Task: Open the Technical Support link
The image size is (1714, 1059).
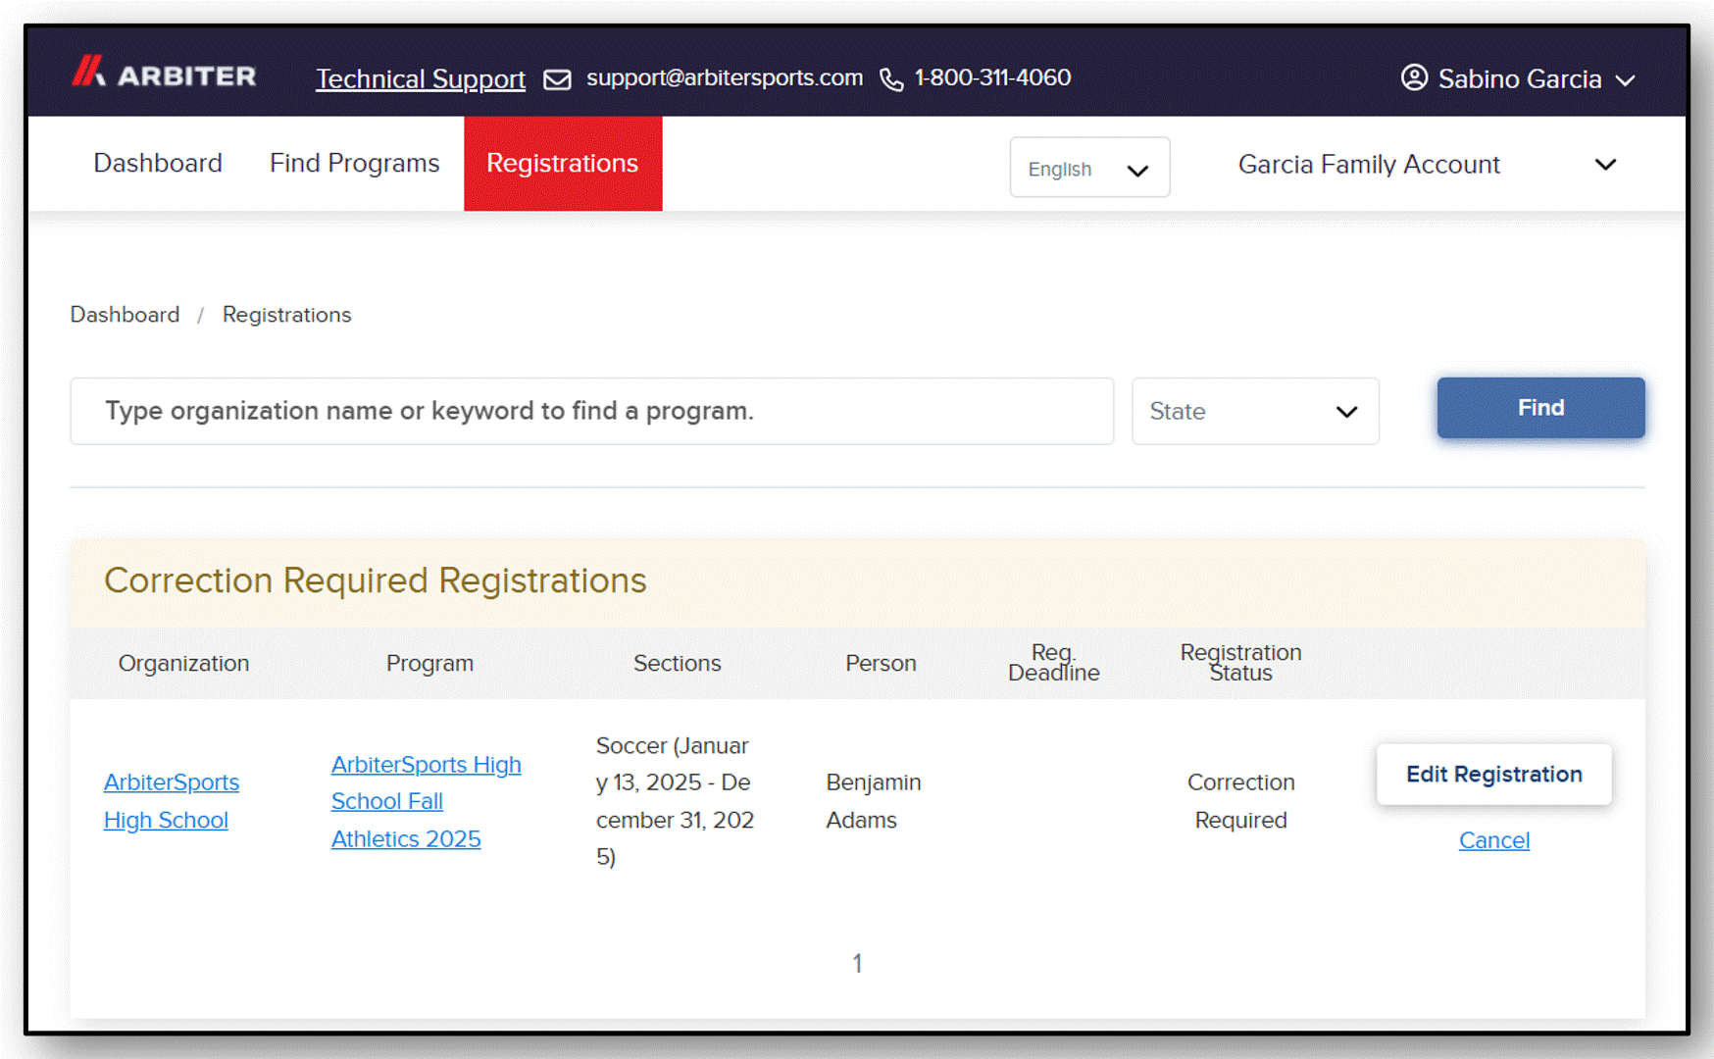Action: [x=420, y=79]
